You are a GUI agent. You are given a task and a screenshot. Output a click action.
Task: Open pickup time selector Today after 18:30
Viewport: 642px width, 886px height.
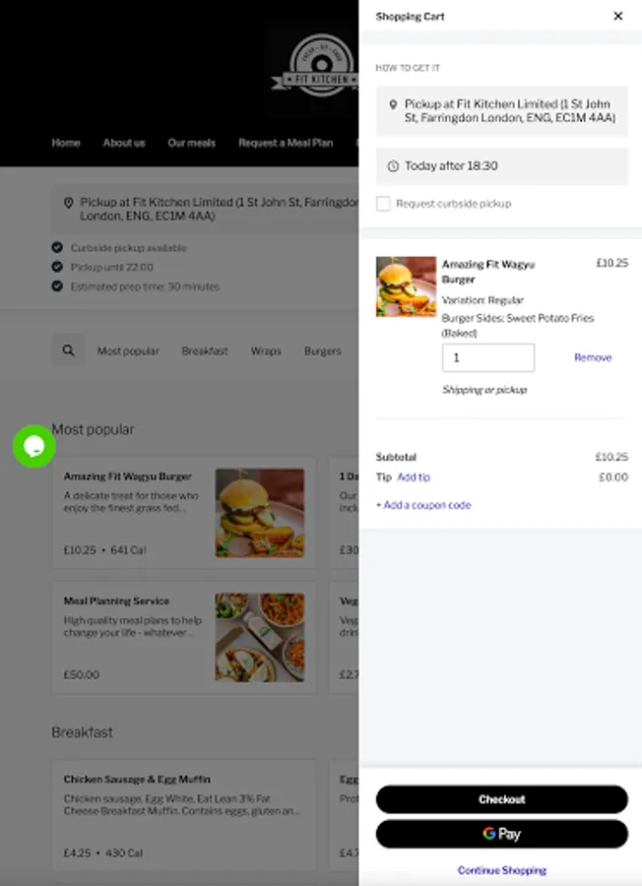(502, 166)
